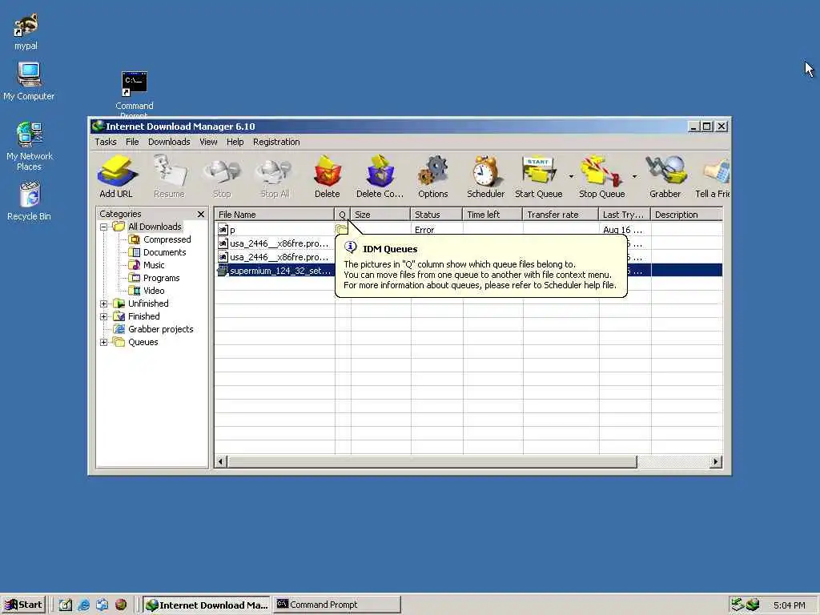
Task: Open the Recycle Bin desktop icon
Action: tap(30, 201)
